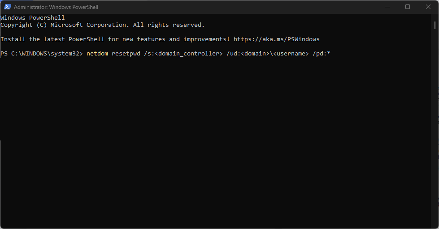Click the "Install the latest PowerShell" message
This screenshot has width=439, height=229.
click(x=52, y=39)
